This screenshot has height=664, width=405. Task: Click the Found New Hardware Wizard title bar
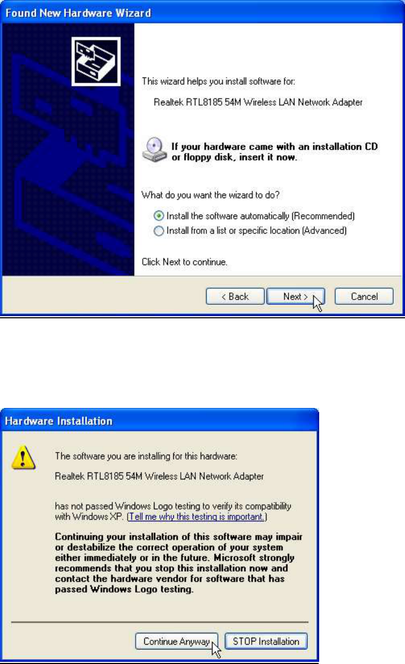202,12
